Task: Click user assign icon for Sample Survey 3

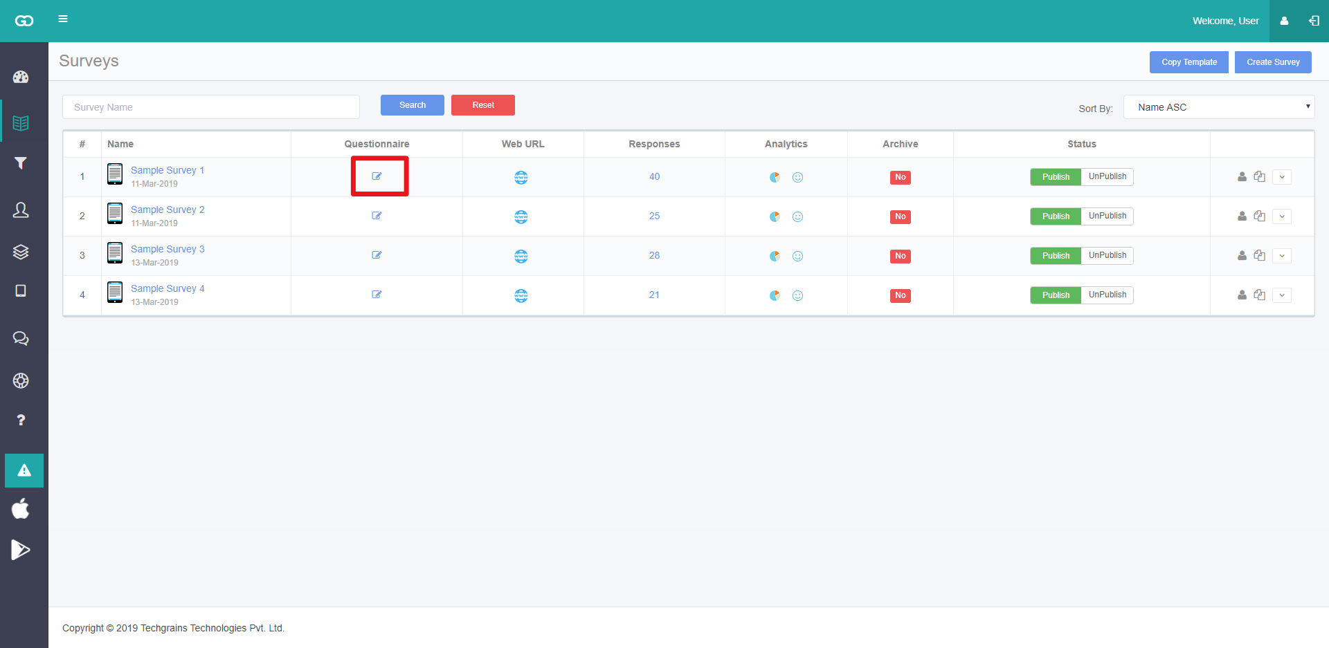Action: (x=1242, y=256)
